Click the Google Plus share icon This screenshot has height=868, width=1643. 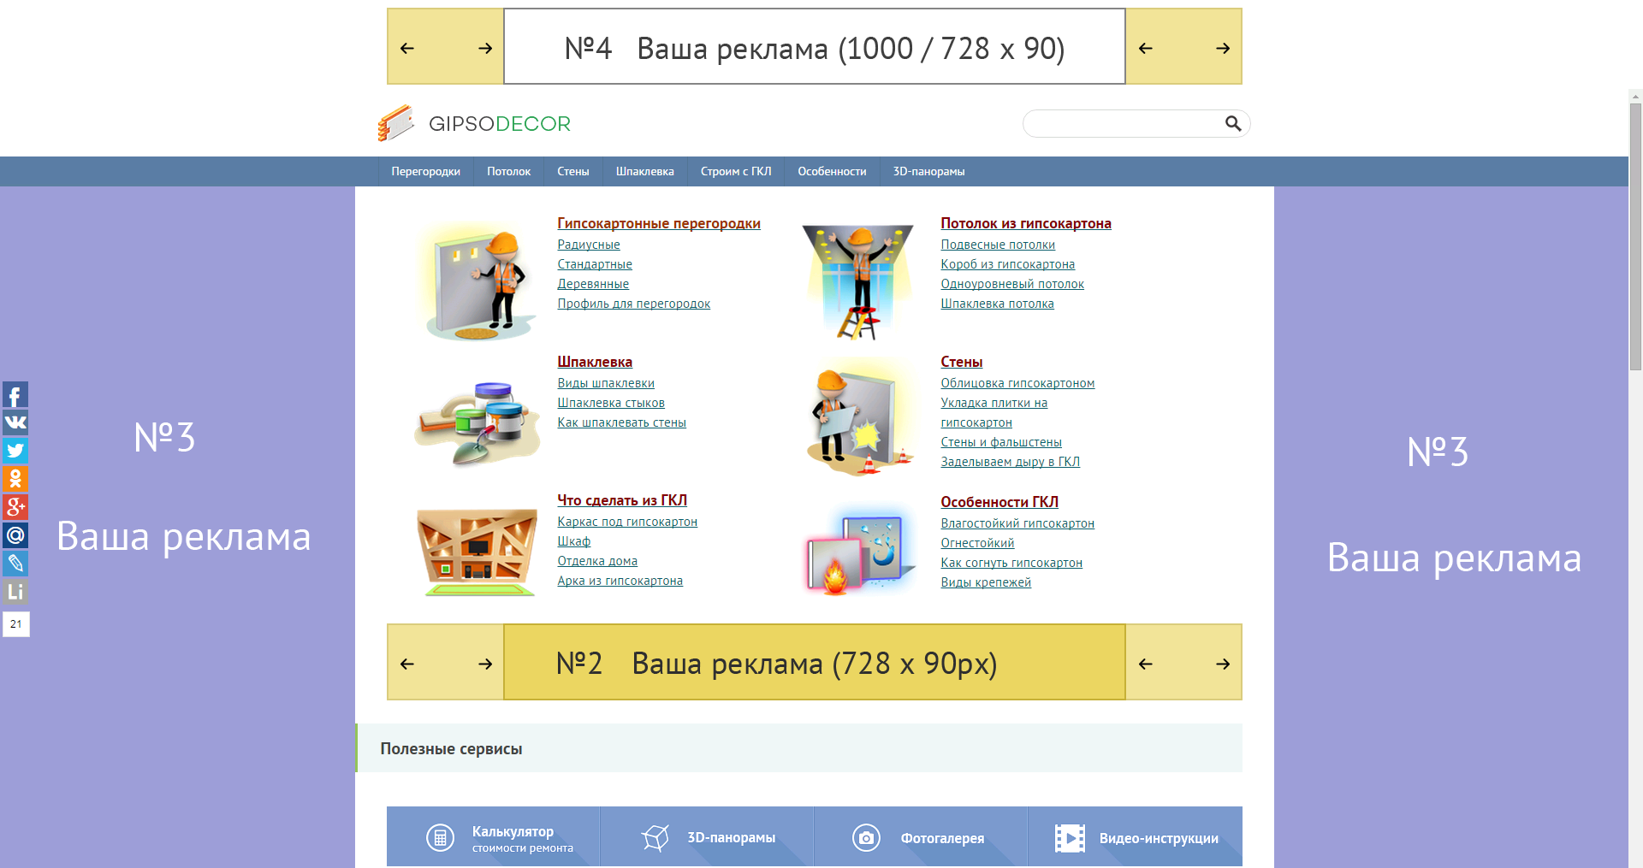tap(15, 507)
